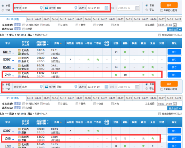The height and width of the screenshot is (148, 185).
Task: Sort by 历时 arrow in top table header
Action: [61, 43]
